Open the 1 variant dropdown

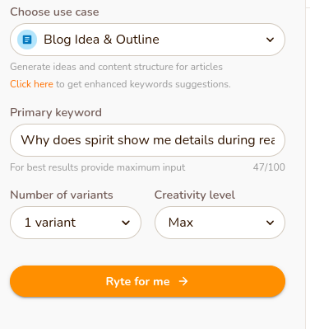[x=76, y=223]
